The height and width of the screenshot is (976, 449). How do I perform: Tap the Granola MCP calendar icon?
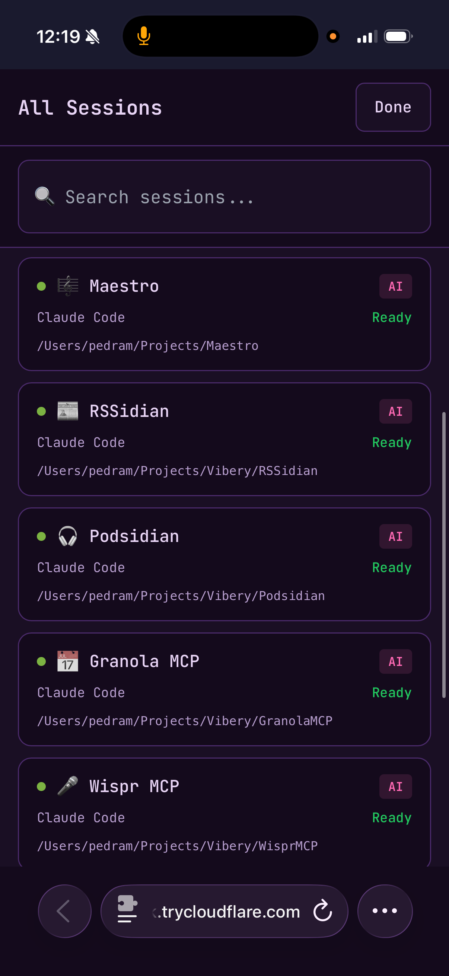tap(68, 661)
